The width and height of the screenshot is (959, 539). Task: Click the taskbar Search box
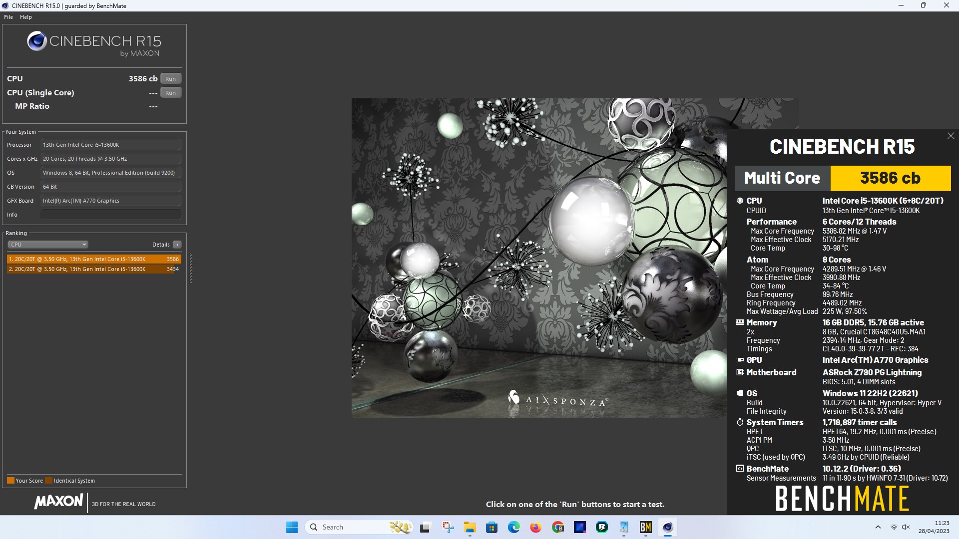coord(360,527)
